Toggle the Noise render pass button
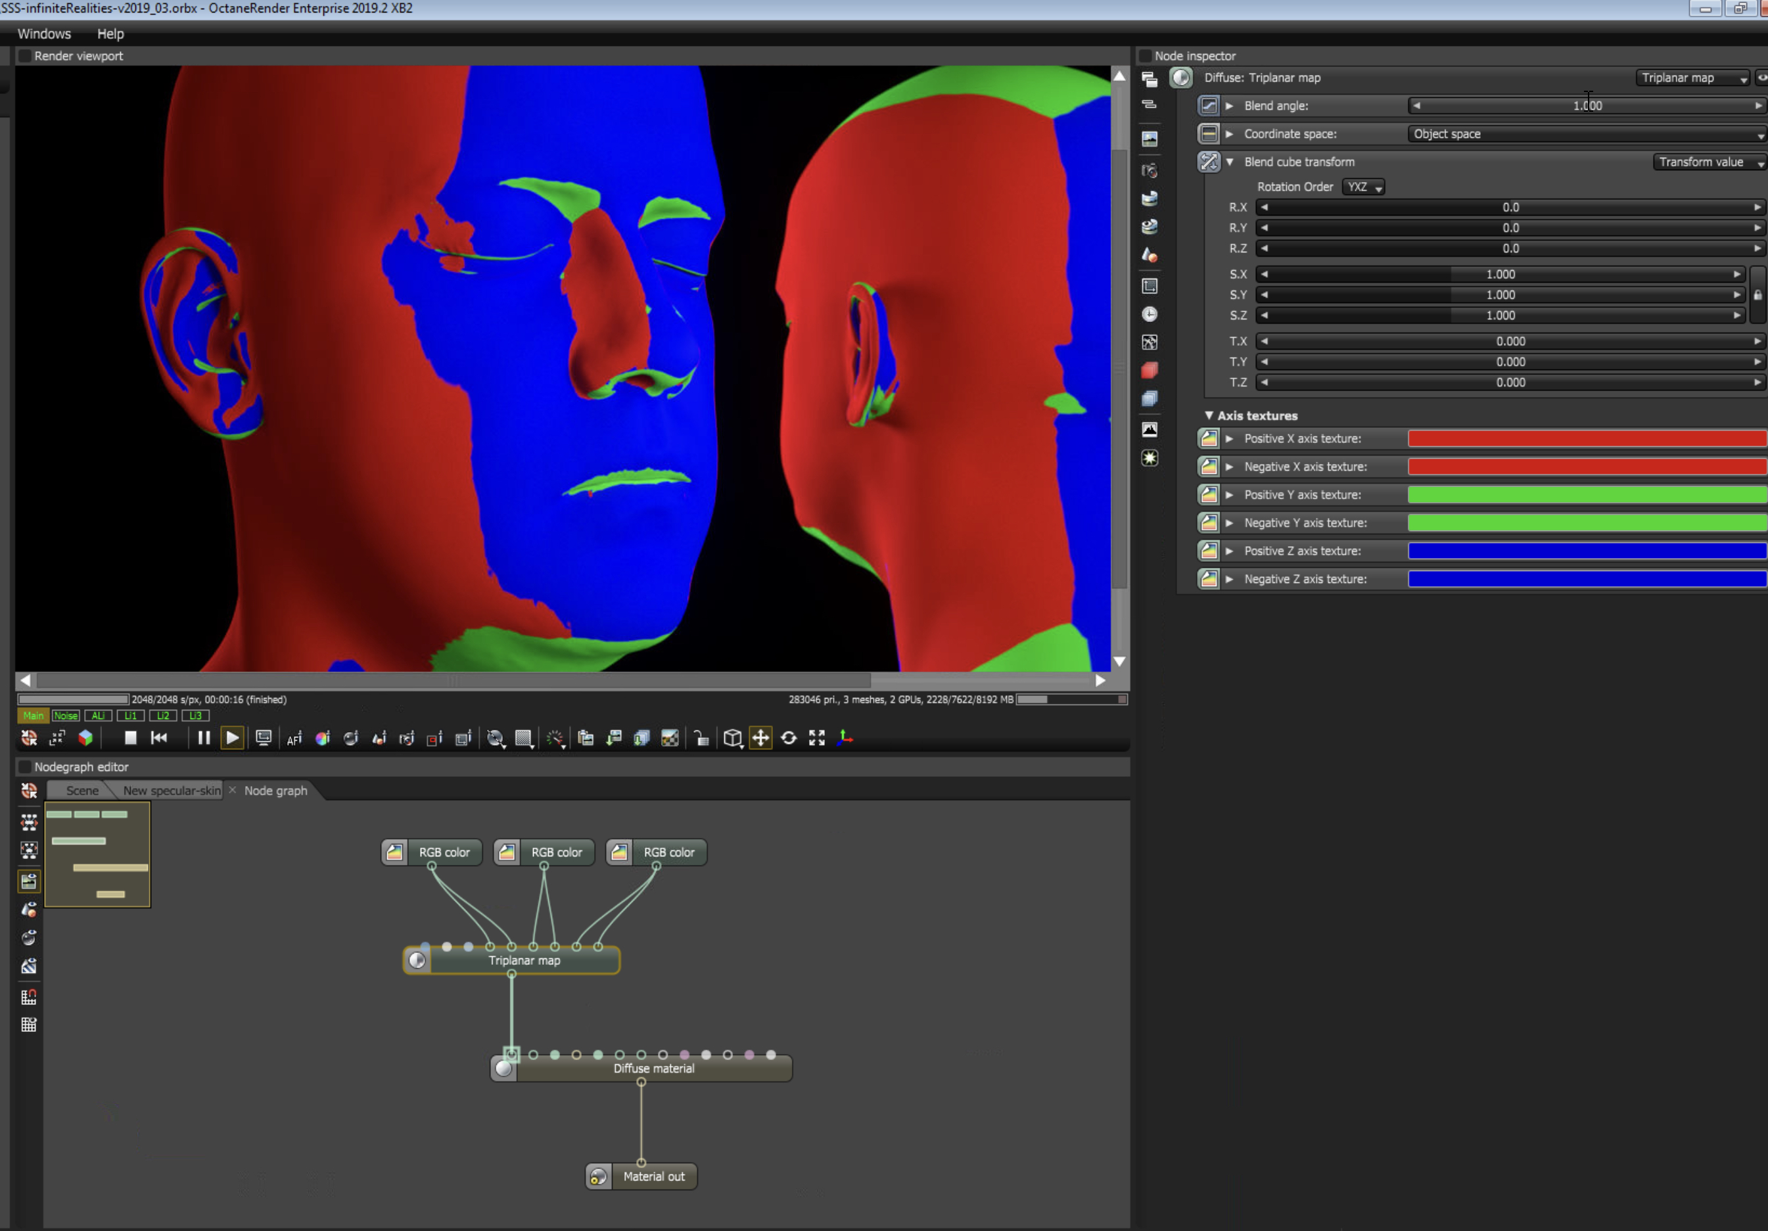The height and width of the screenshot is (1231, 1768). pyautogui.click(x=66, y=715)
